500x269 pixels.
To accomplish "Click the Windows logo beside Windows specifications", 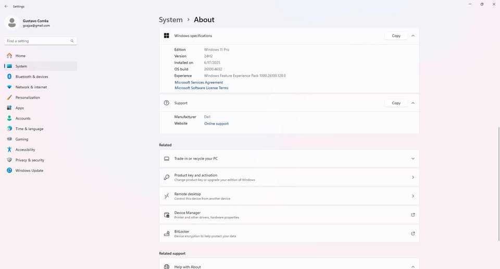I will (x=167, y=36).
